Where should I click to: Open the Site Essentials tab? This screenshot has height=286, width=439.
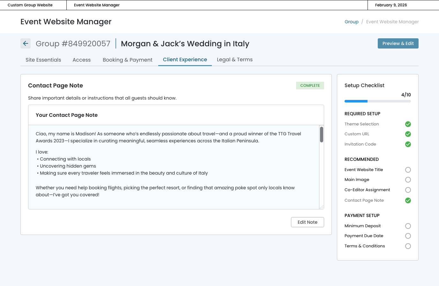pos(43,60)
